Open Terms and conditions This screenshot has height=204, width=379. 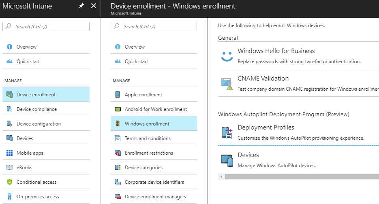(x=148, y=138)
